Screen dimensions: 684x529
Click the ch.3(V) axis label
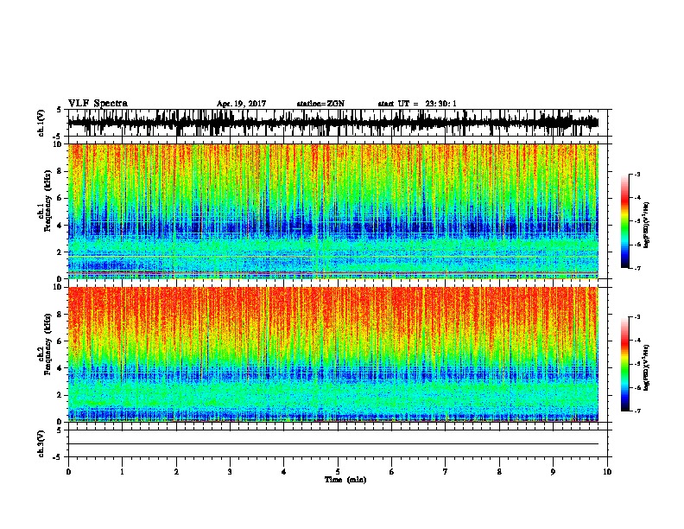(x=41, y=443)
